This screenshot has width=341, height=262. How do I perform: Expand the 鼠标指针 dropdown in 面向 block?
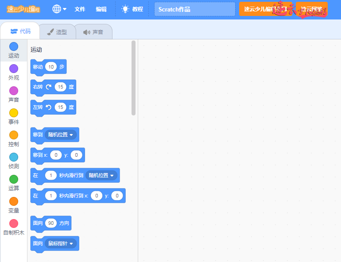pos(61,243)
